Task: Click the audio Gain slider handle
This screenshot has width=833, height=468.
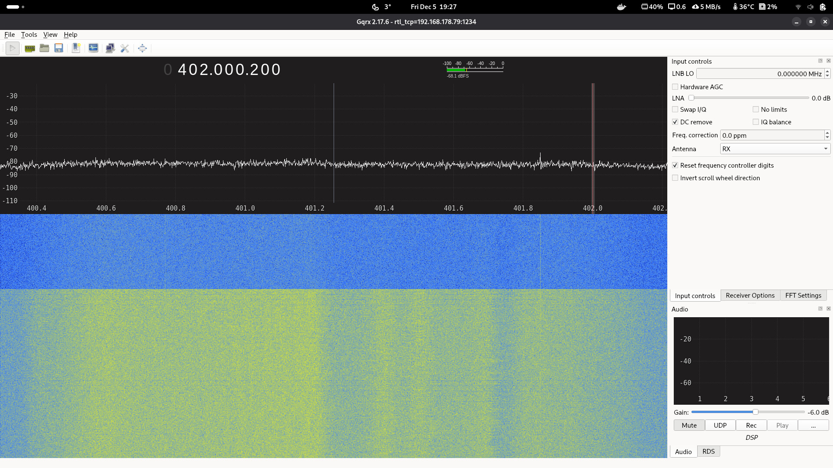Action: (755, 412)
